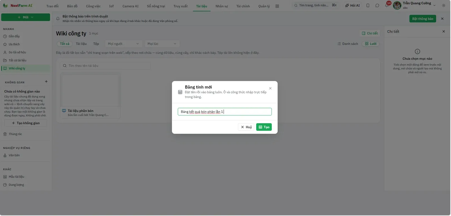Open the apps grid icon in navbar
This screenshot has height=216, width=451.
pos(277,6)
